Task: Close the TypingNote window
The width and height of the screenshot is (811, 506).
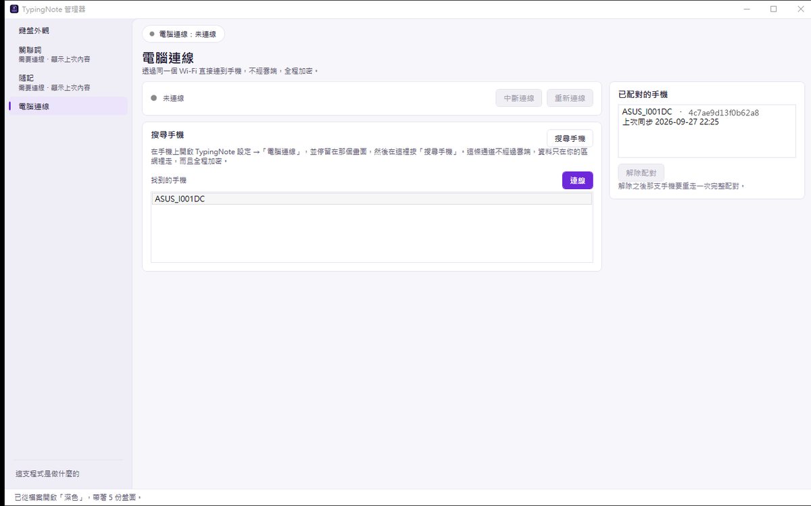Action: tap(799, 9)
